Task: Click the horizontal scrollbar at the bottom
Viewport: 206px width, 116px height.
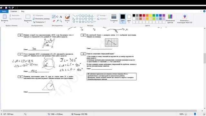Action: coord(99,111)
